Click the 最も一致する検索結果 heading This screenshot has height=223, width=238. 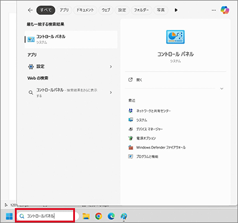coord(45,24)
